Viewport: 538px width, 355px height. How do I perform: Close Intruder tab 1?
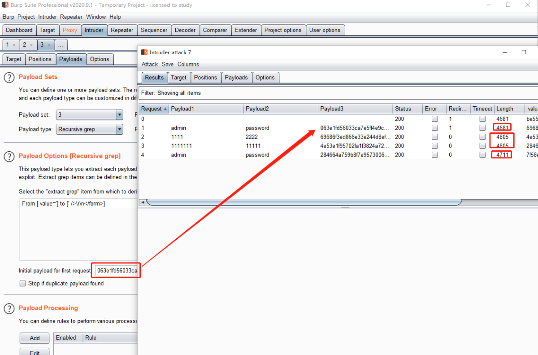coord(14,45)
